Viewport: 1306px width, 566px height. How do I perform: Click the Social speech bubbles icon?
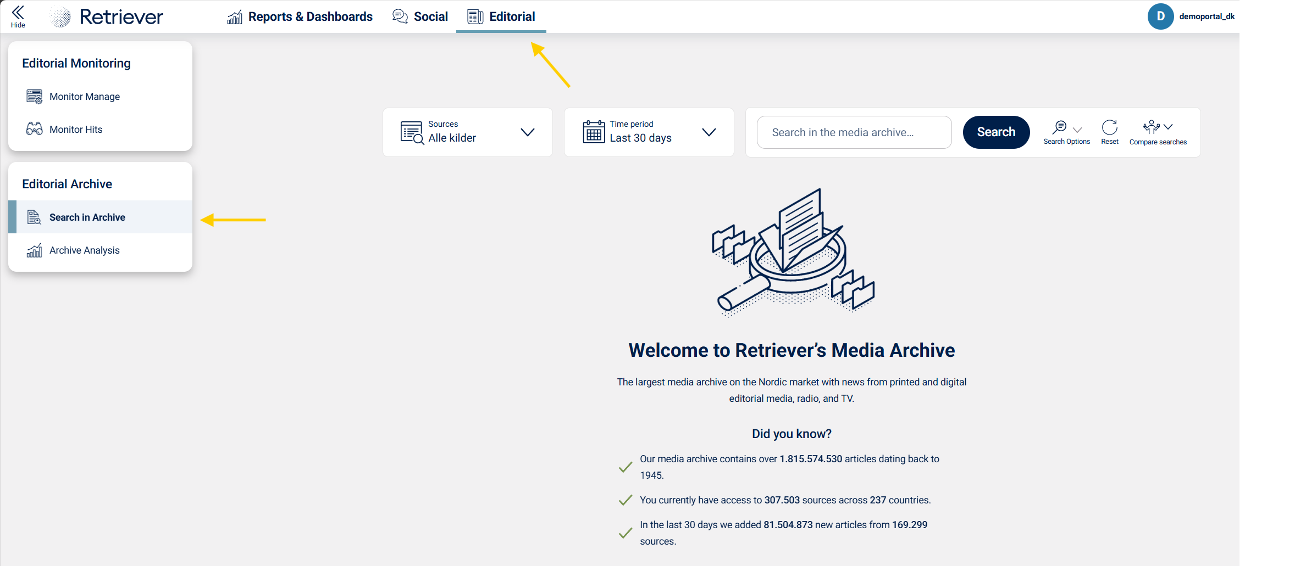(400, 17)
